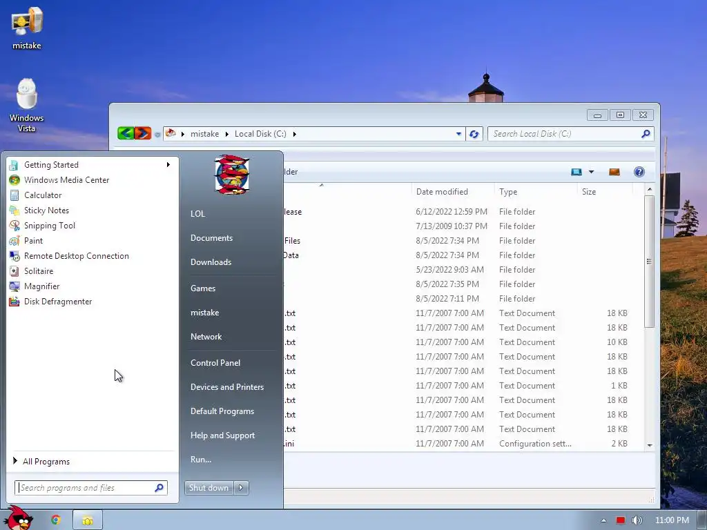Viewport: 707px width, 530px height.
Task: Sort by Size column header
Action: pos(605,192)
